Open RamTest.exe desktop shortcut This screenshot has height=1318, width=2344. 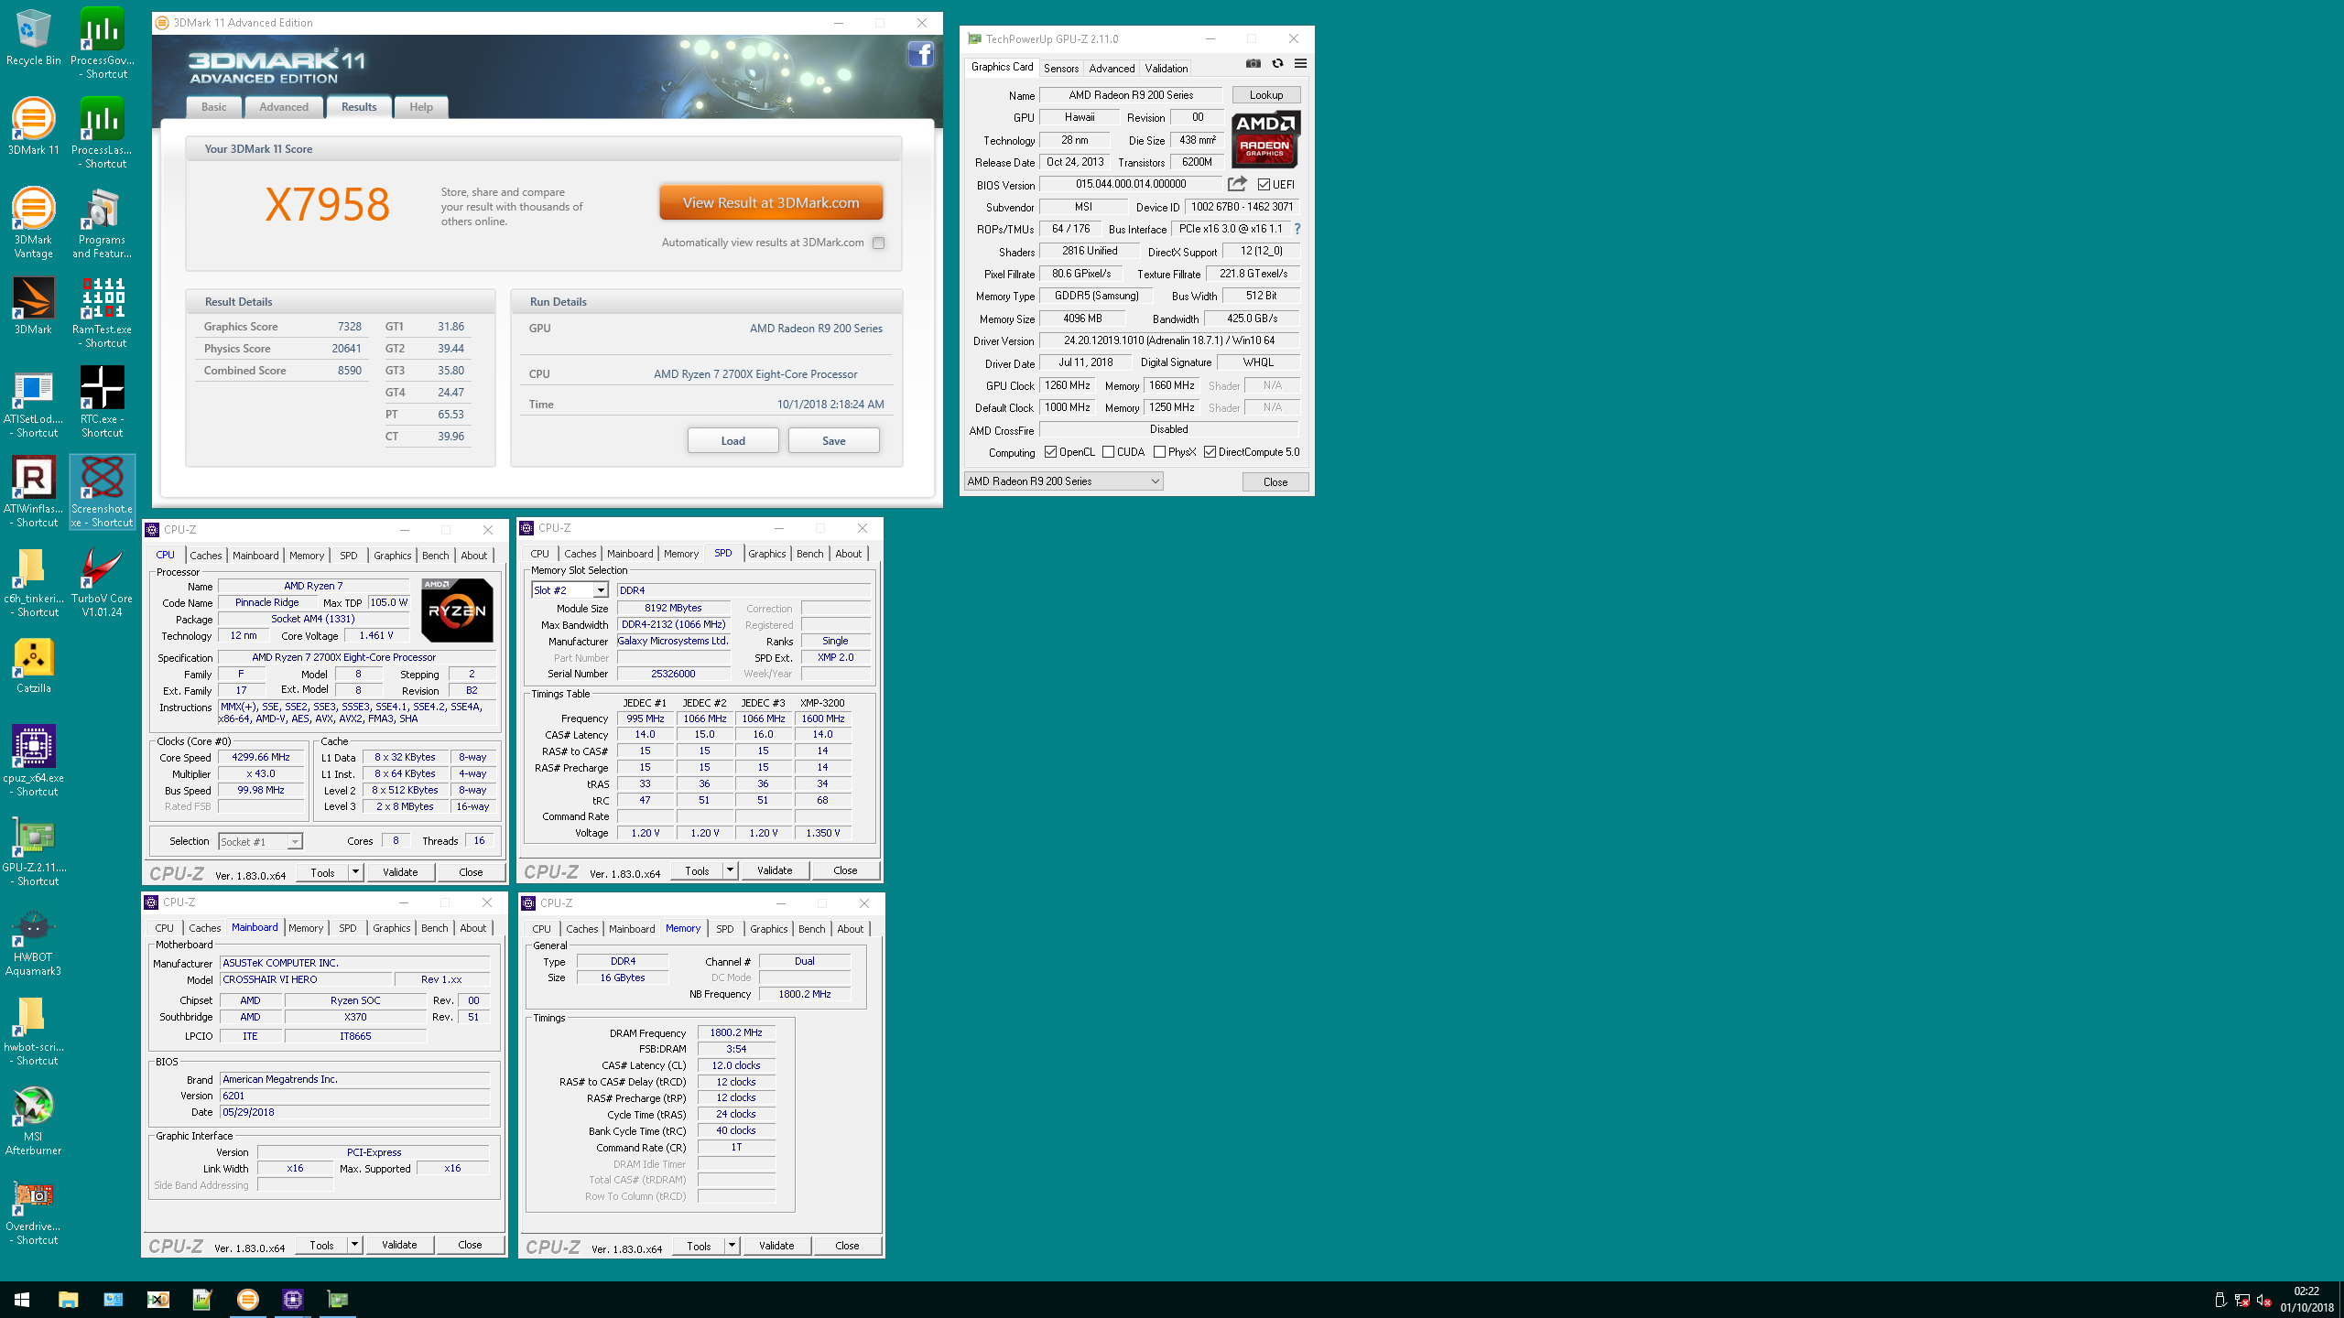[103, 313]
